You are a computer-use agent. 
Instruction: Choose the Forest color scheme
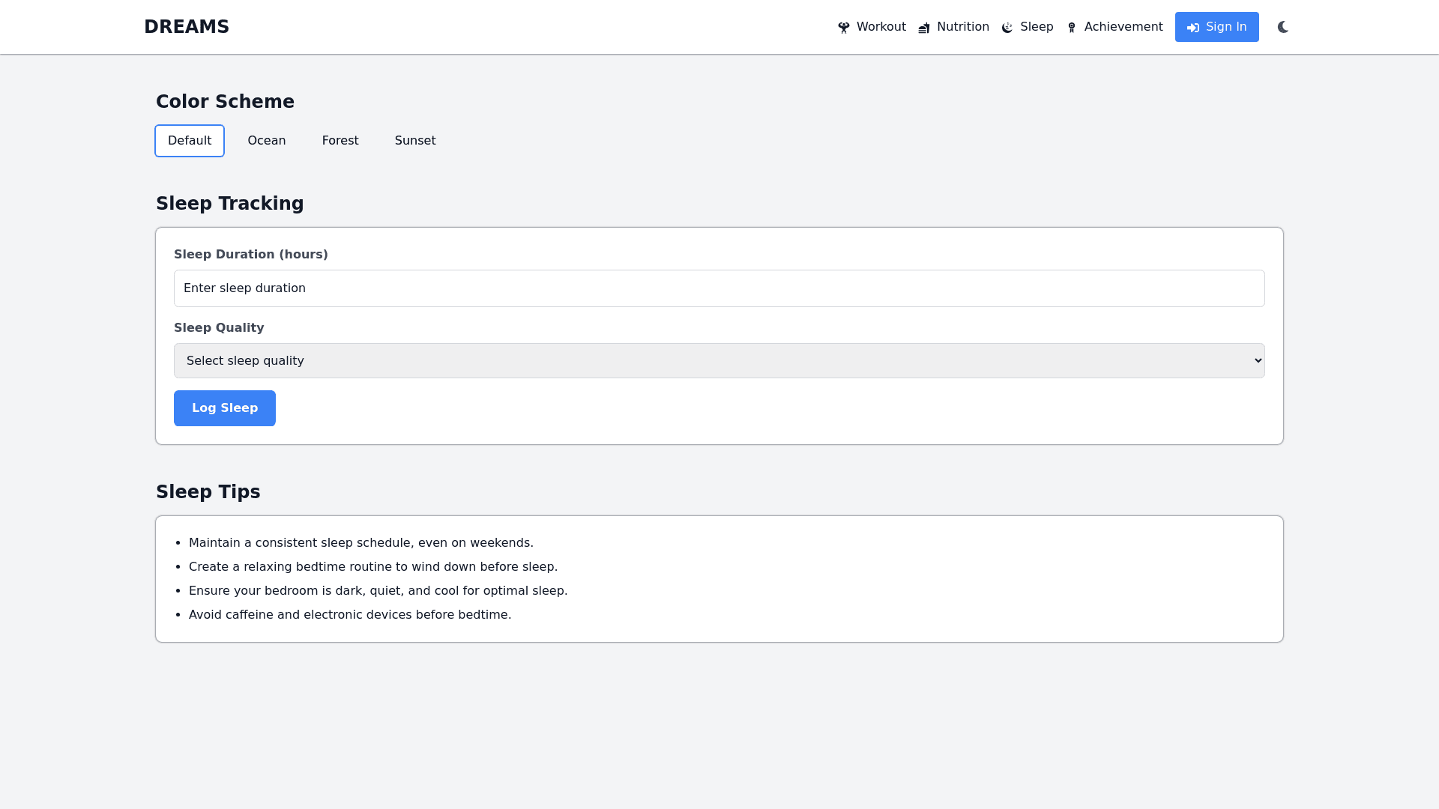[340, 141]
